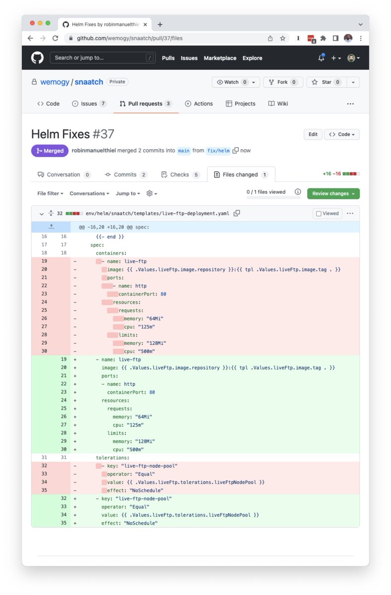Viewport: 391px width, 595px height.
Task: Open the Jump to dropdown
Action: [x=128, y=193]
